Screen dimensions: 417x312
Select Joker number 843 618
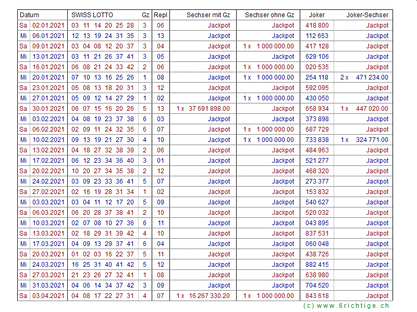[317, 296]
